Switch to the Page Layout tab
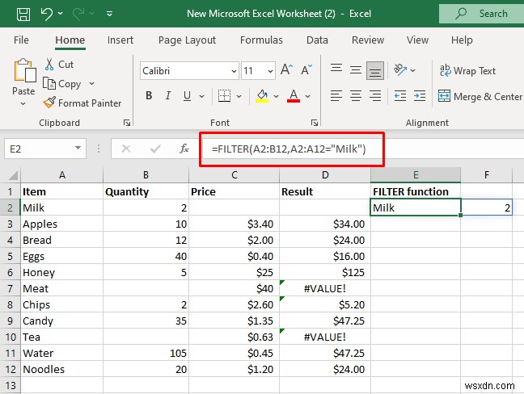This screenshot has width=524, height=394. 187,40
